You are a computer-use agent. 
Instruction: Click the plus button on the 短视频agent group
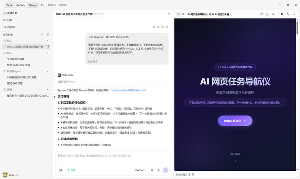[48, 71]
